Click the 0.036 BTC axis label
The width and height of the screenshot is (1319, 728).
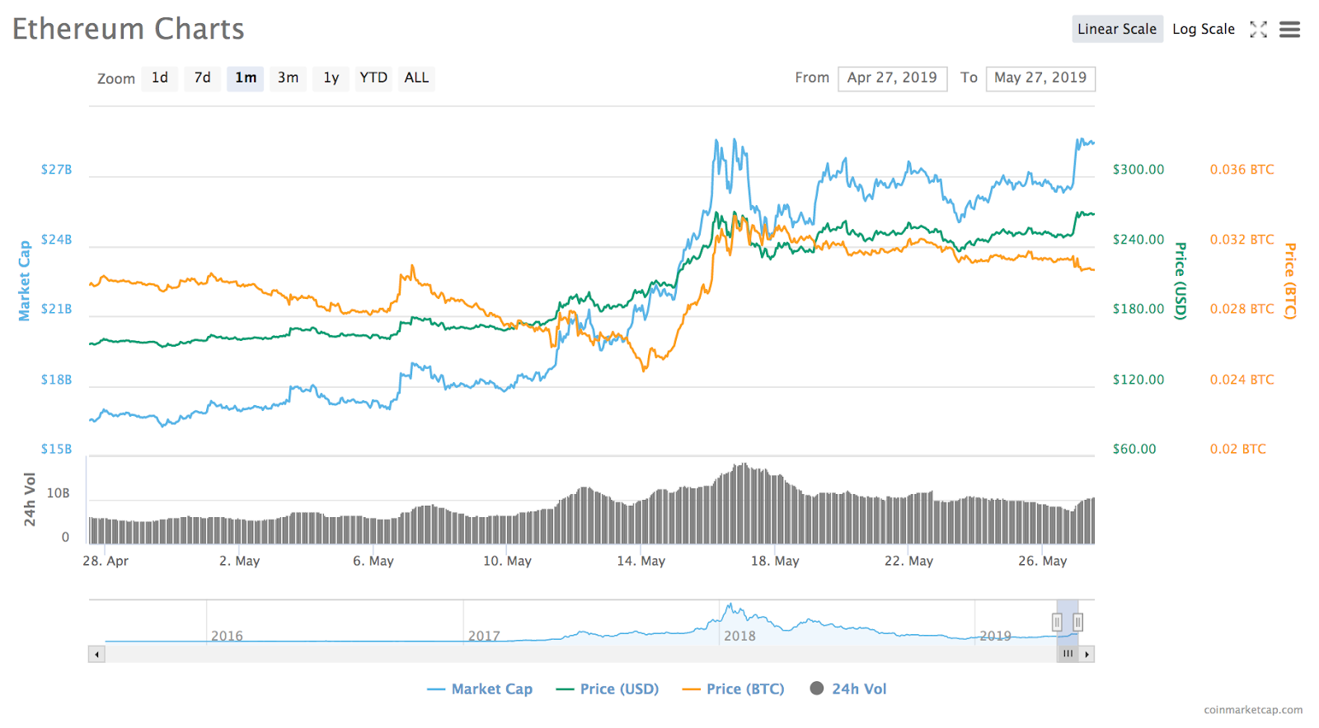(x=1242, y=170)
